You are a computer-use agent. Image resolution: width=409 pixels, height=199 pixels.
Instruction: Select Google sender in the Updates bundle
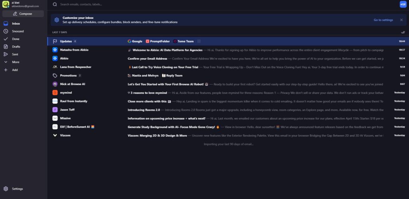point(135,41)
